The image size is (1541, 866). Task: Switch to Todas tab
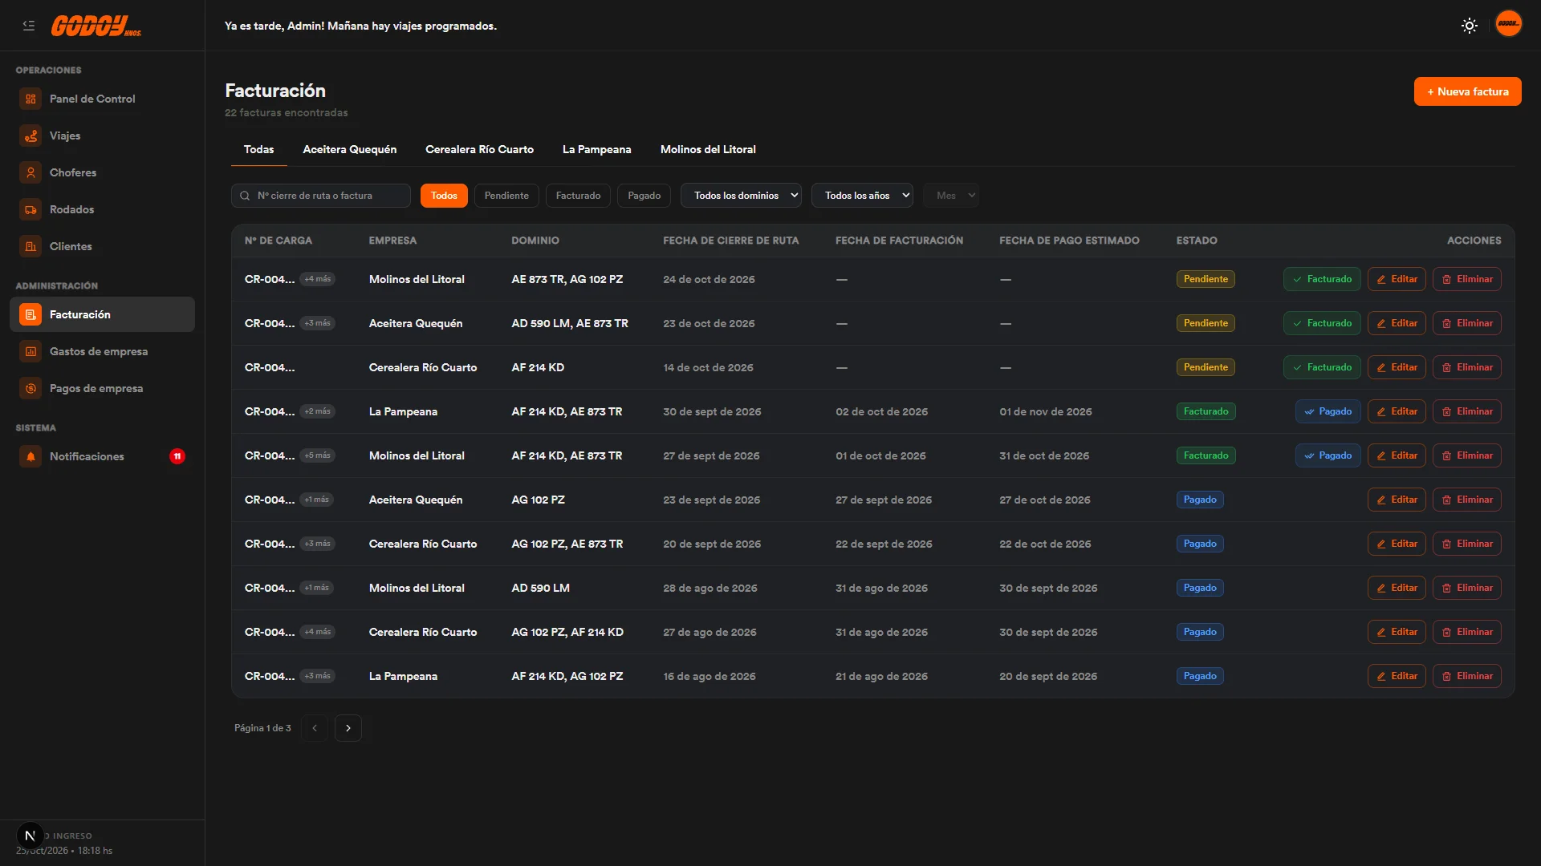coord(258,149)
